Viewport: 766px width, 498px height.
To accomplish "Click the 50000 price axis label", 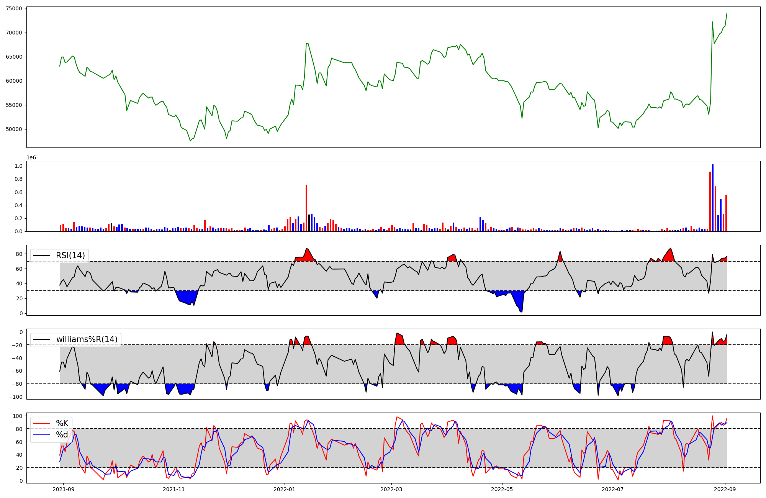I will point(14,129).
